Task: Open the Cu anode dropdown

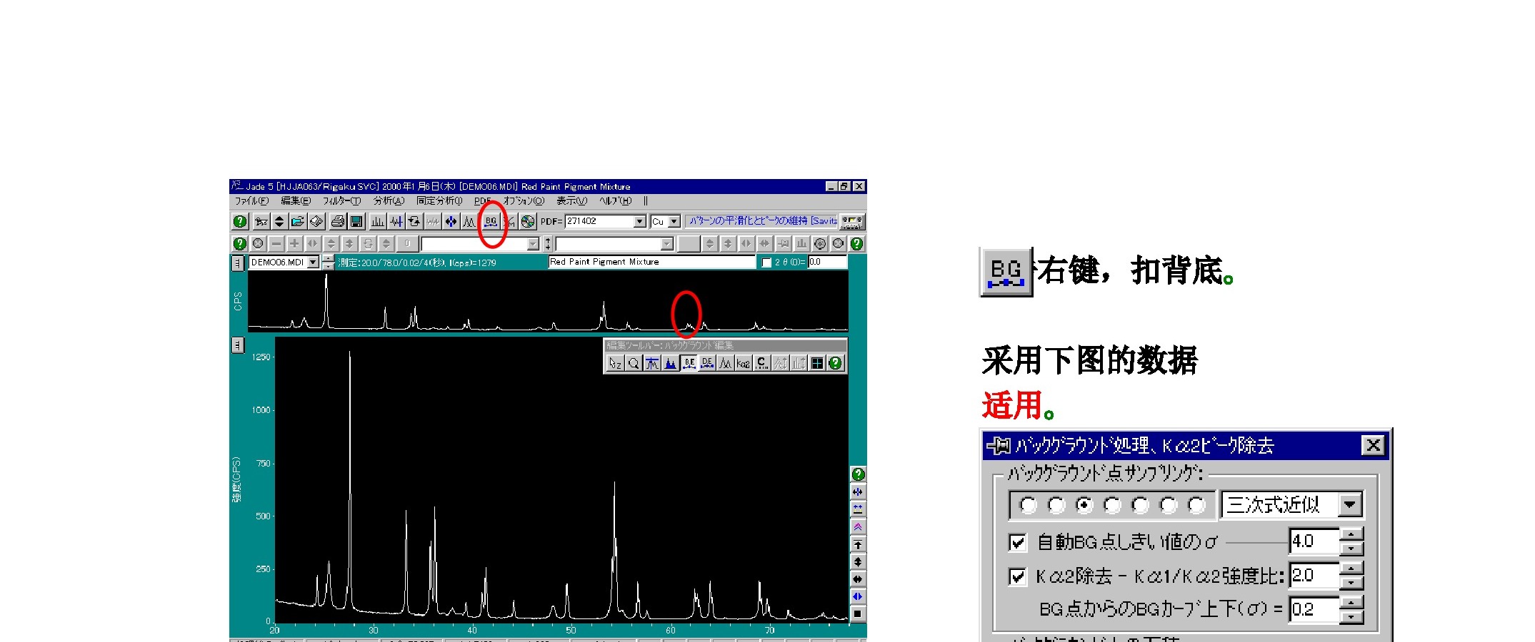Action: coord(674,221)
